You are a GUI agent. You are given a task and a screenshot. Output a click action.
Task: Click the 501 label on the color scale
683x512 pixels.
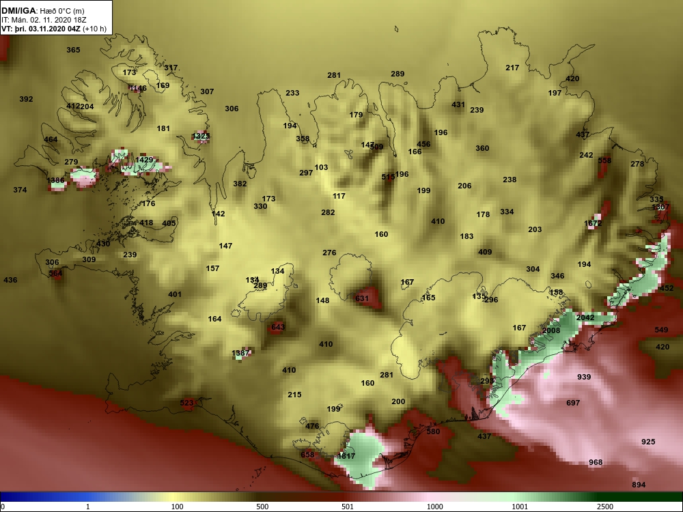point(347,507)
